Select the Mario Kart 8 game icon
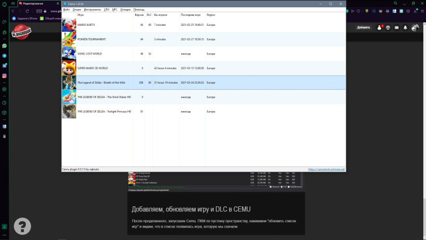 [x=69, y=25]
